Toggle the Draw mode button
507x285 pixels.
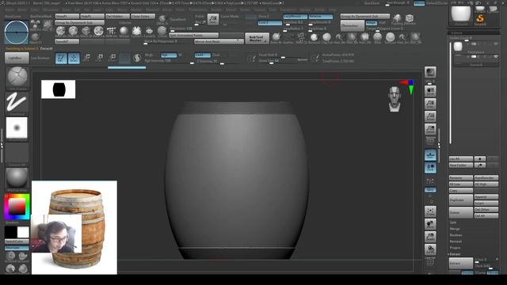click(x=74, y=58)
